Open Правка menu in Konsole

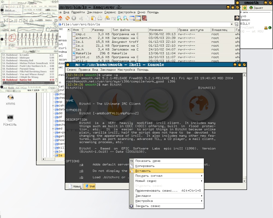(84, 70)
